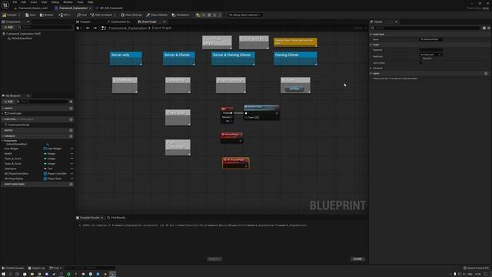This screenshot has width=492, height=277.
Task: Click the Compile button in toolbar
Action: [10, 15]
